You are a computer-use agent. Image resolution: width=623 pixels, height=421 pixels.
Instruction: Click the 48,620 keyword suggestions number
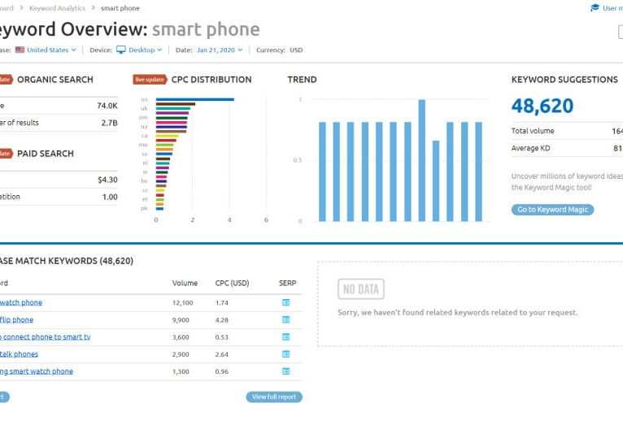542,106
